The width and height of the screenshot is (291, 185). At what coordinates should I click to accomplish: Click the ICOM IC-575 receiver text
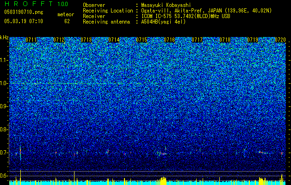pyautogui.click(x=186, y=16)
